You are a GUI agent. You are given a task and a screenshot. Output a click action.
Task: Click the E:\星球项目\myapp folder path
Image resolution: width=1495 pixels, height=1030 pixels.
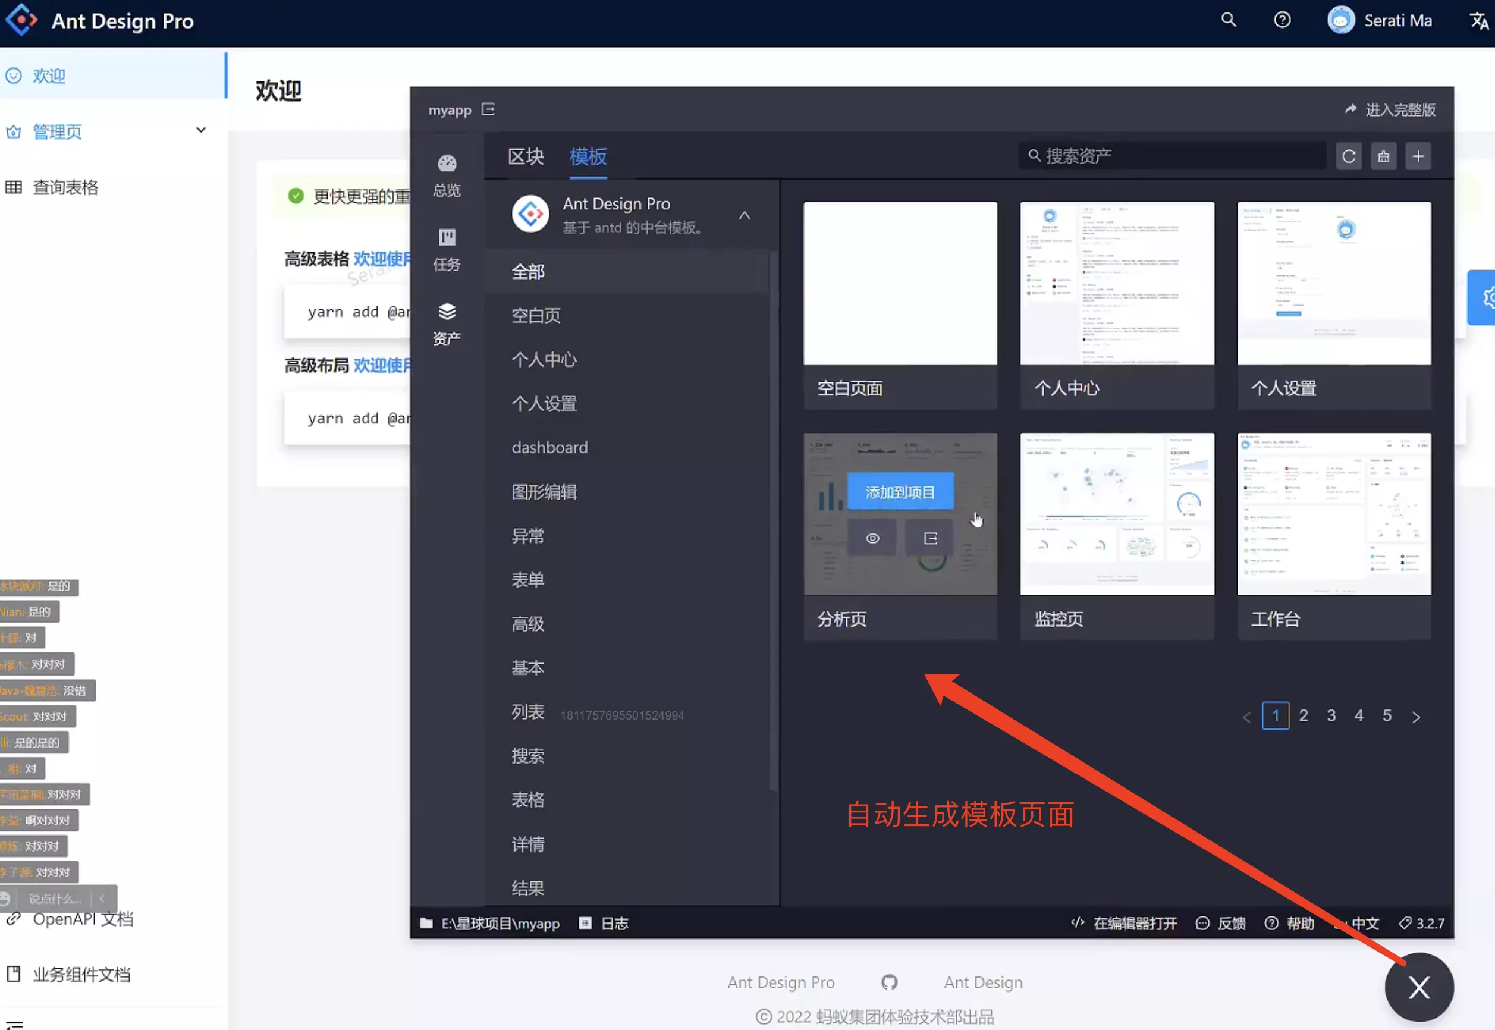click(490, 924)
